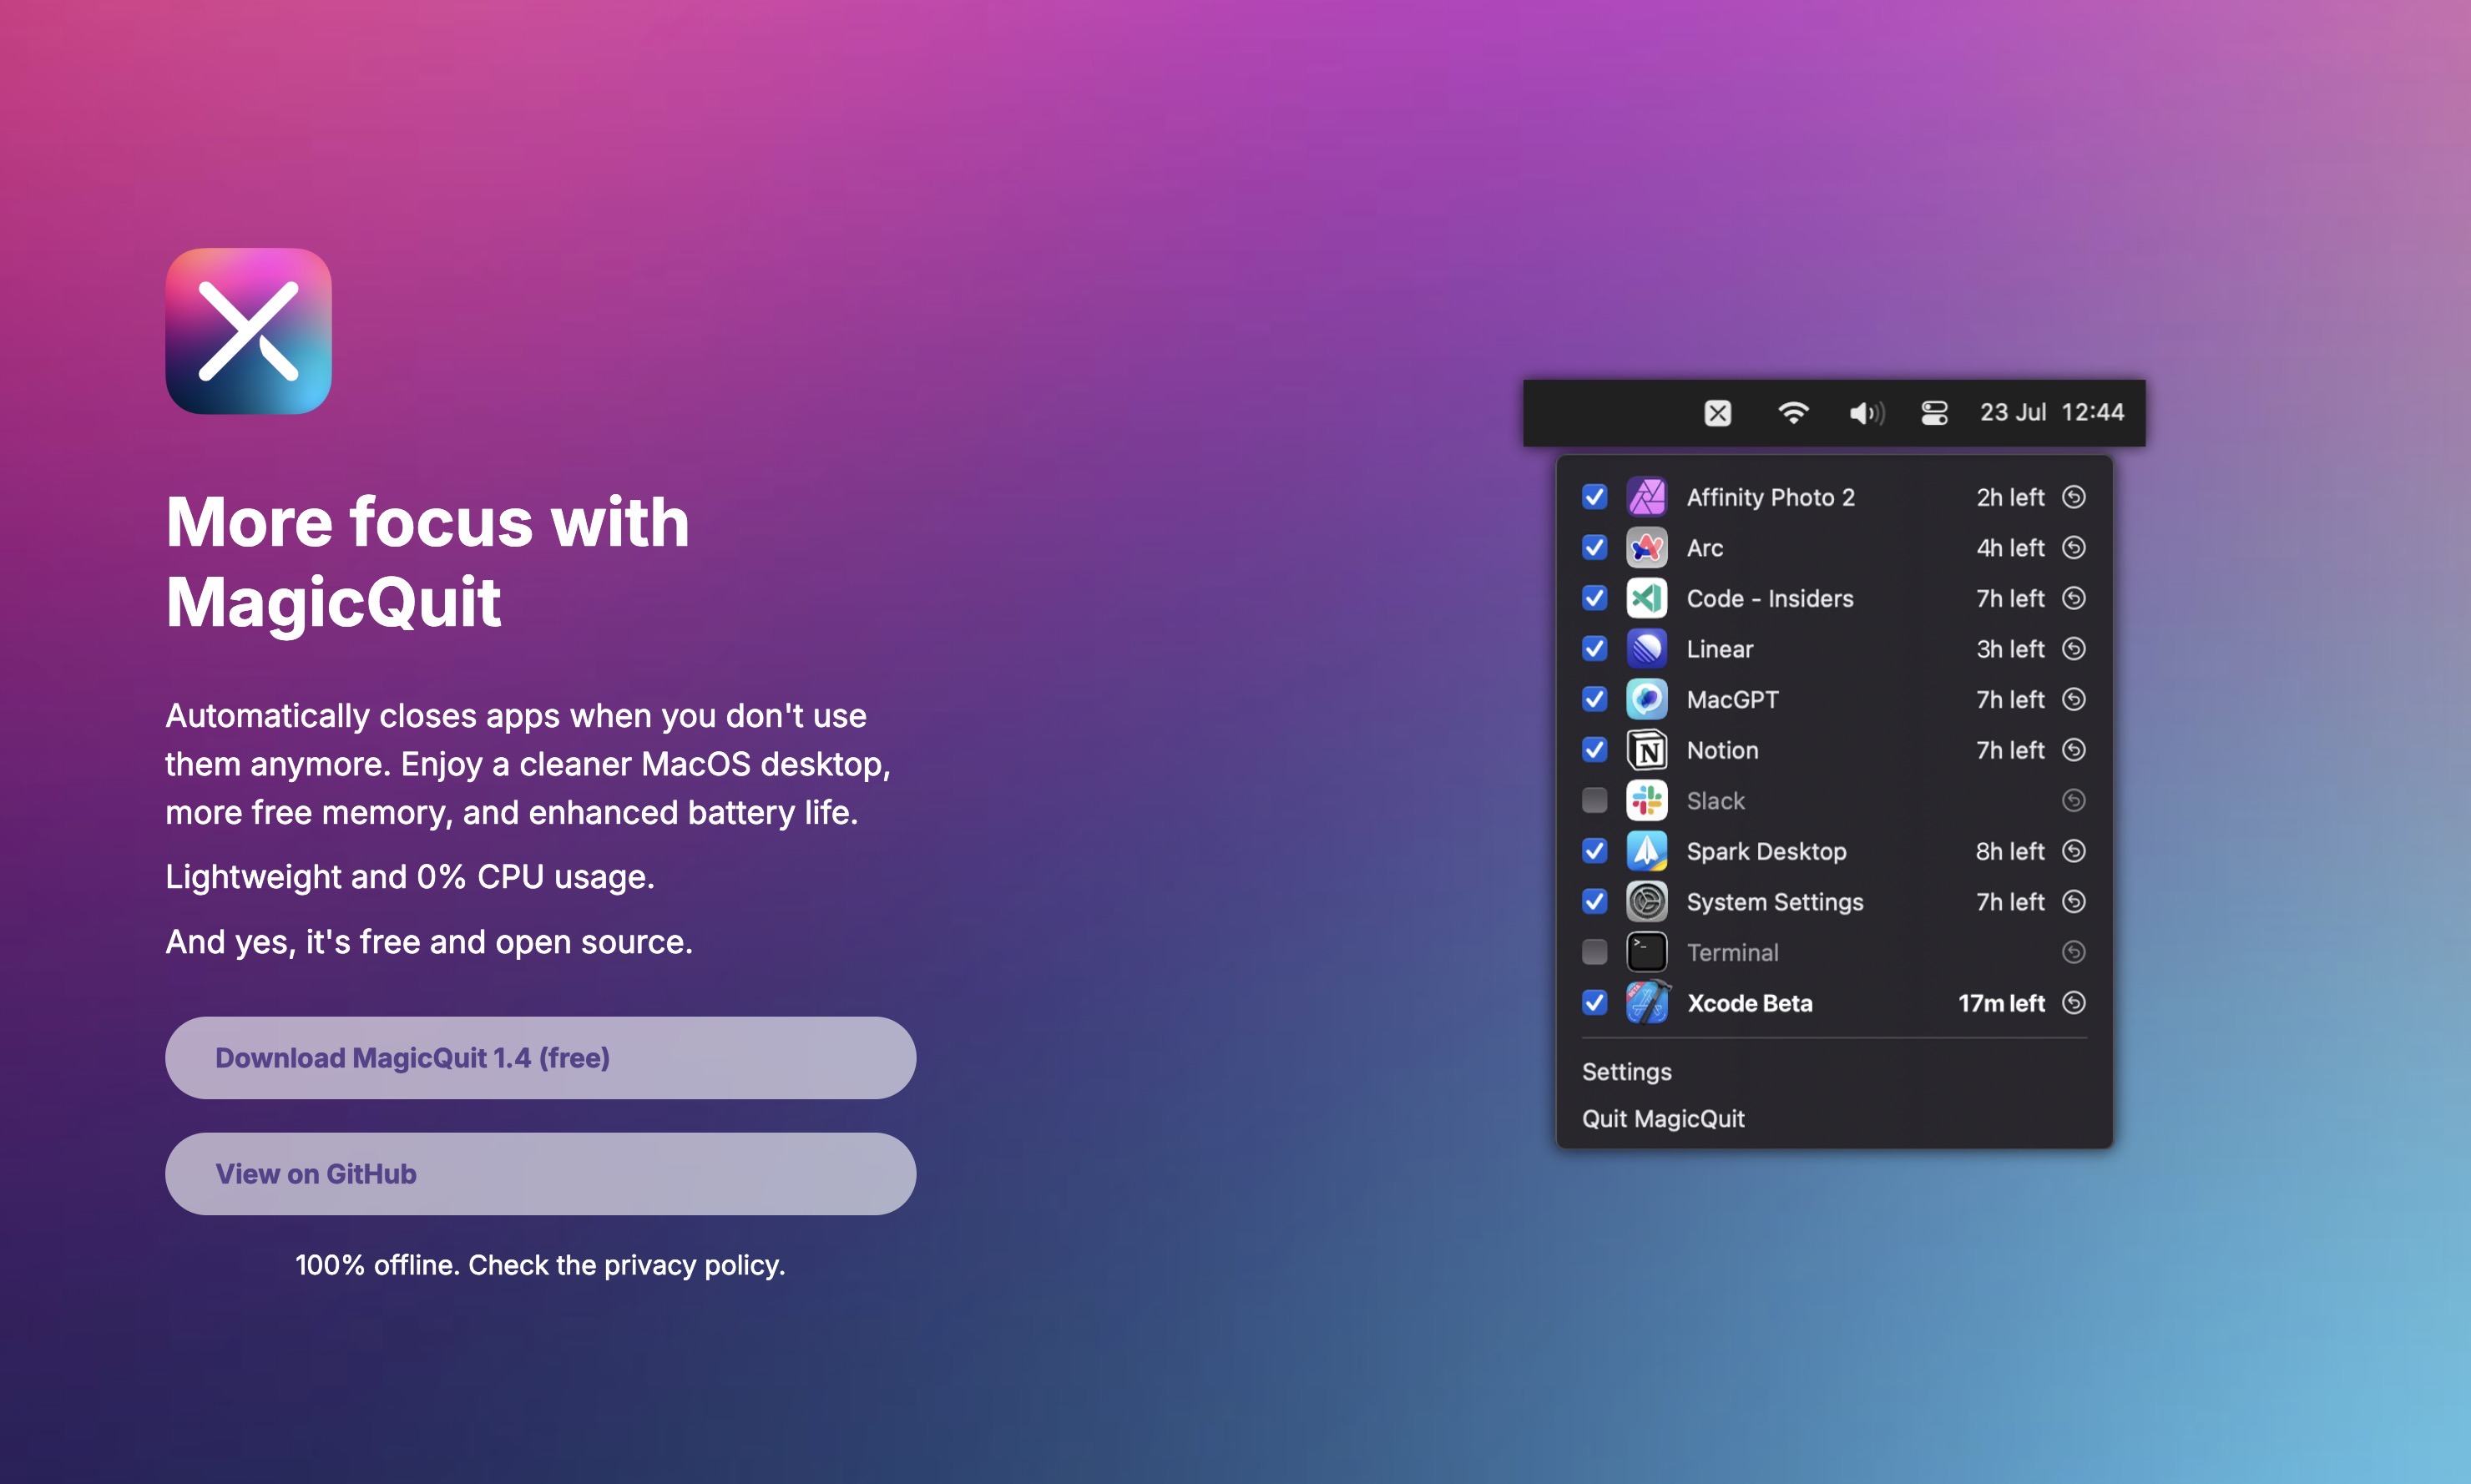2471x1484 pixels.
Task: Click the volume speaker icon
Action: click(1866, 413)
